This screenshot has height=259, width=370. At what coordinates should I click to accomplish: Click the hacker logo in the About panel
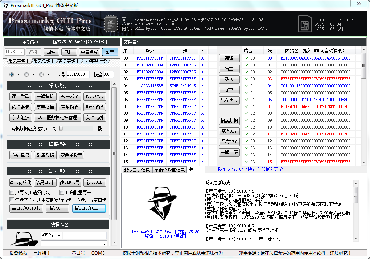tap(163, 203)
